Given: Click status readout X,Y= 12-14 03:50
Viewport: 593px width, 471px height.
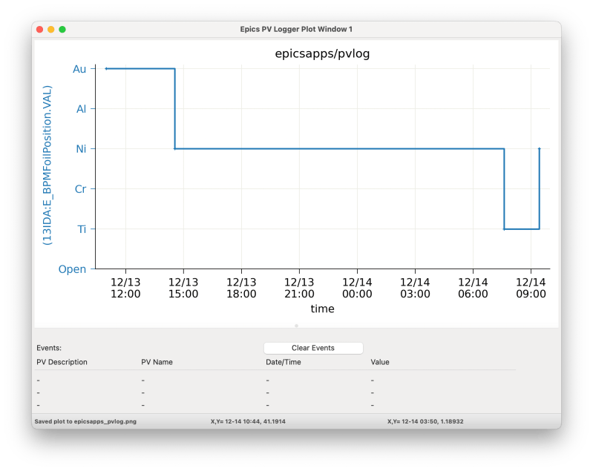Looking at the screenshot, I should click(x=425, y=421).
